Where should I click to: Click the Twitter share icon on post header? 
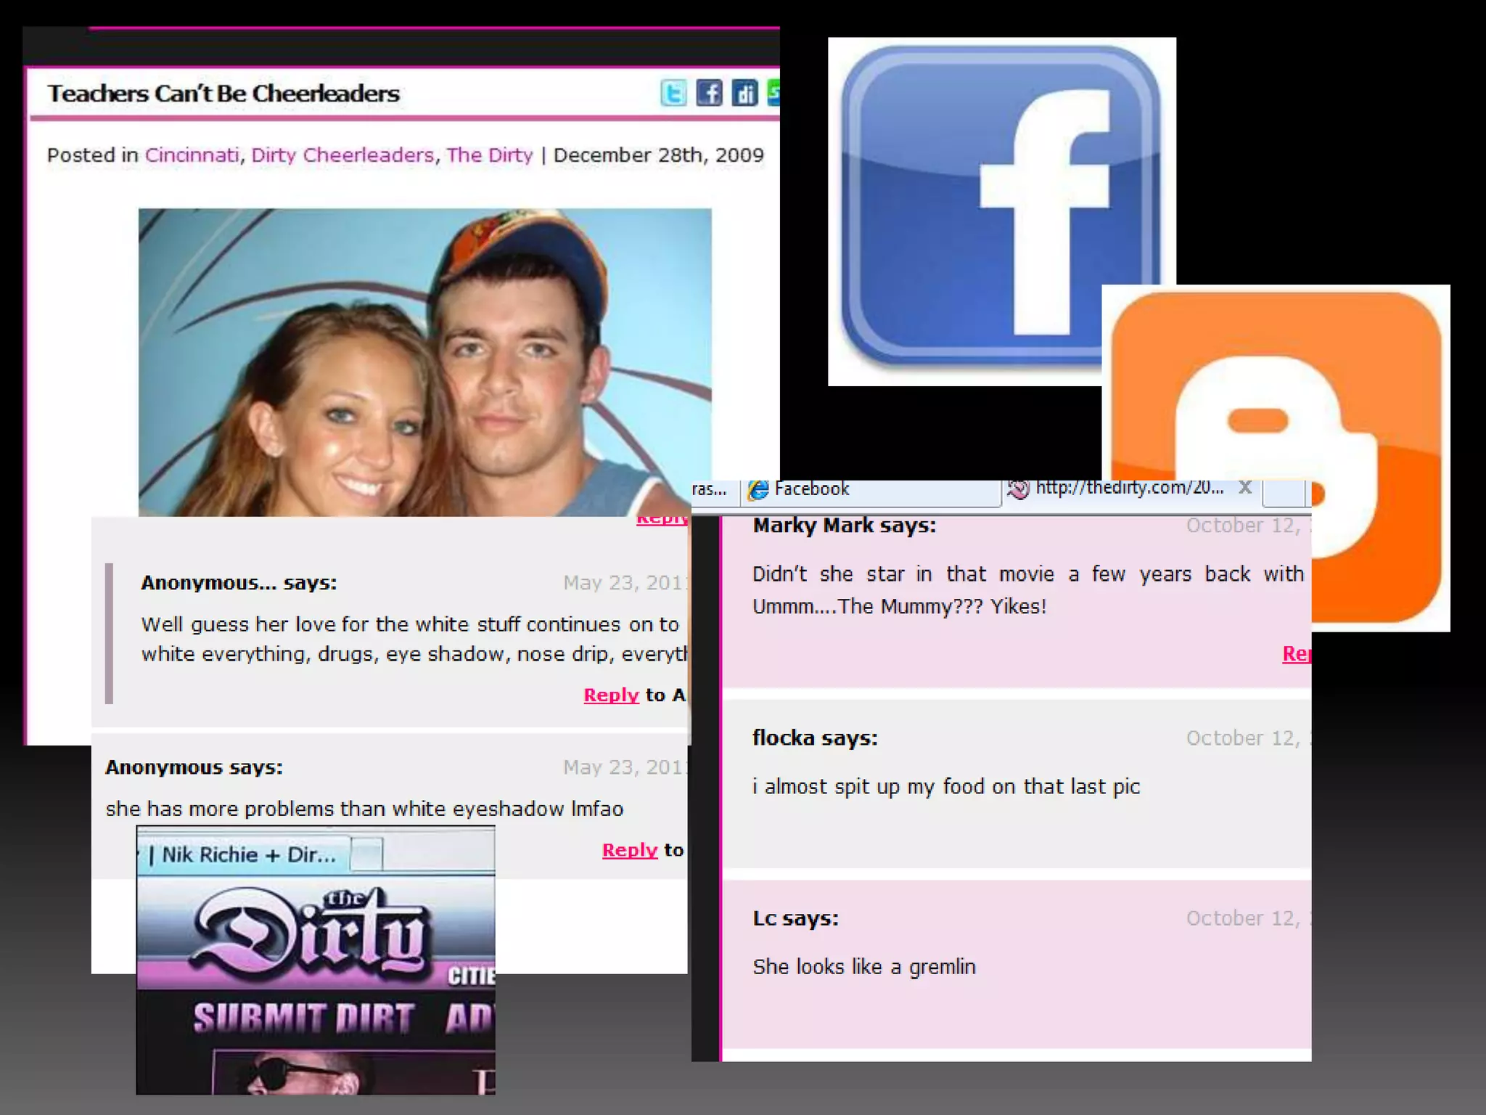click(673, 93)
